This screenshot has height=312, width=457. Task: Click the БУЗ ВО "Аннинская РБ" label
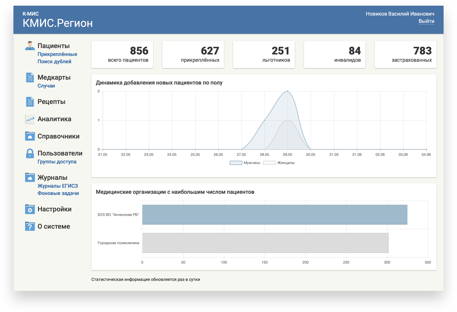[118, 215]
